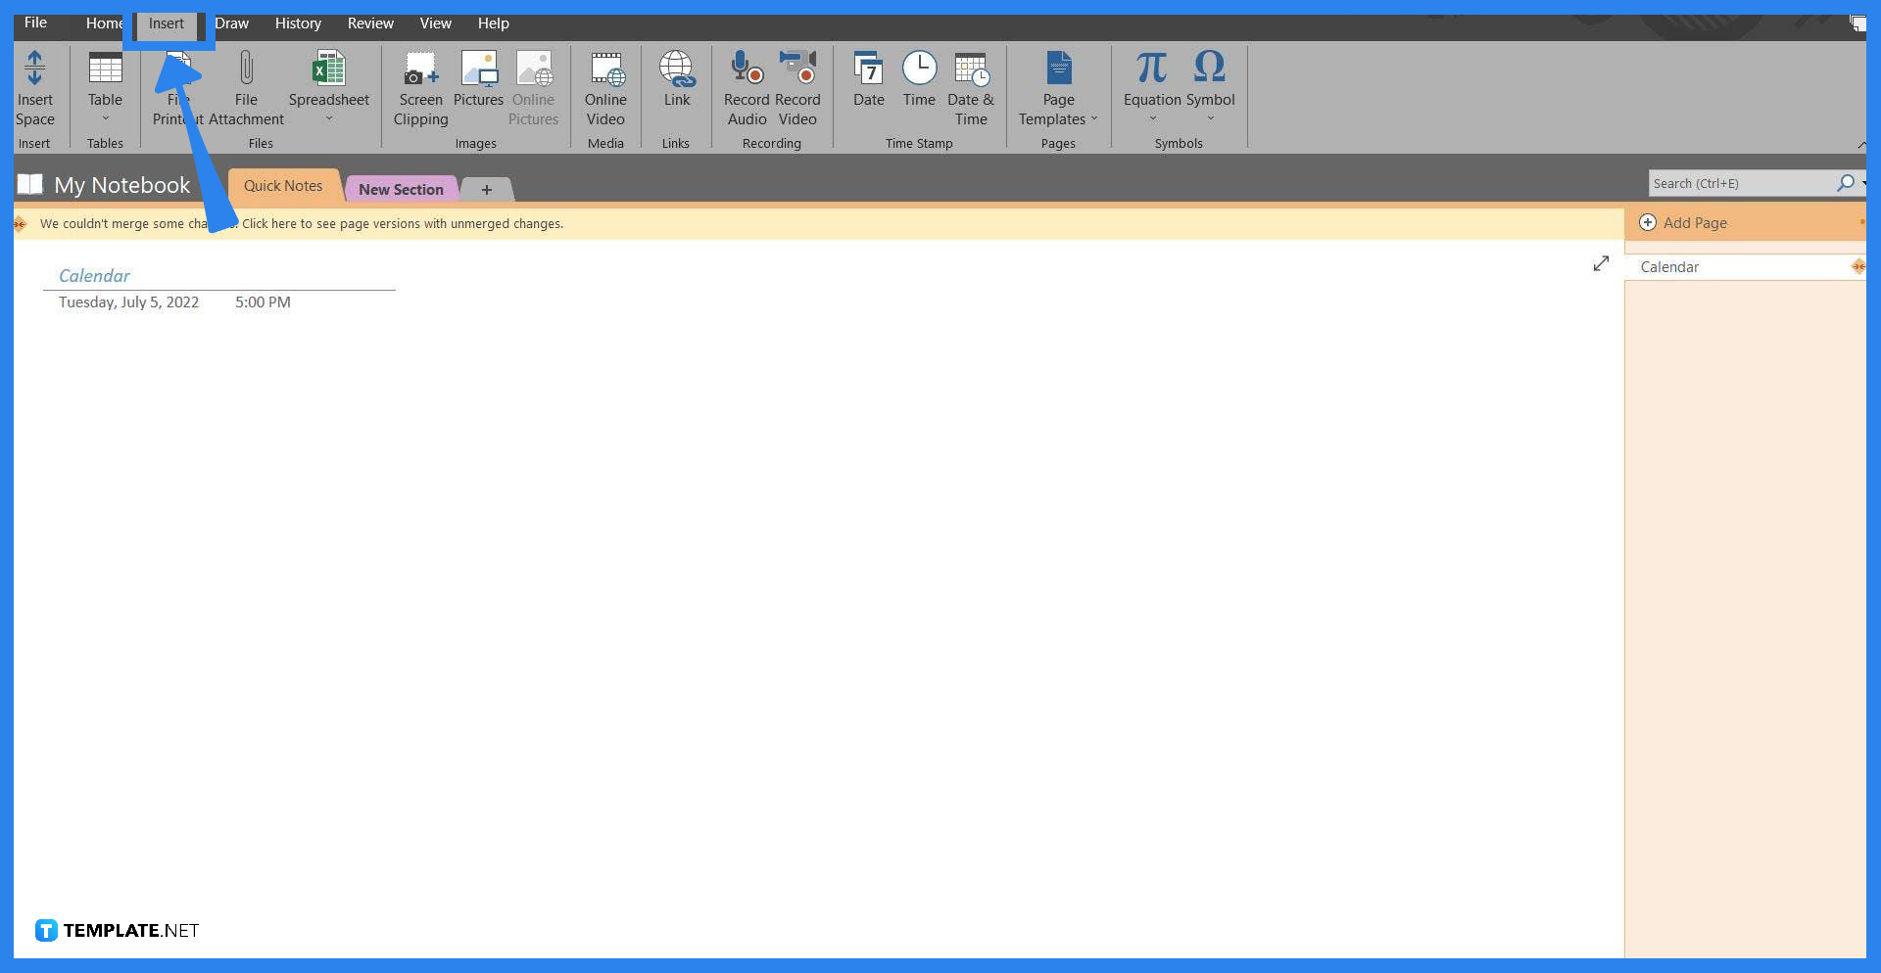
Task: Click link to see unmerged page versions
Action: (x=402, y=223)
